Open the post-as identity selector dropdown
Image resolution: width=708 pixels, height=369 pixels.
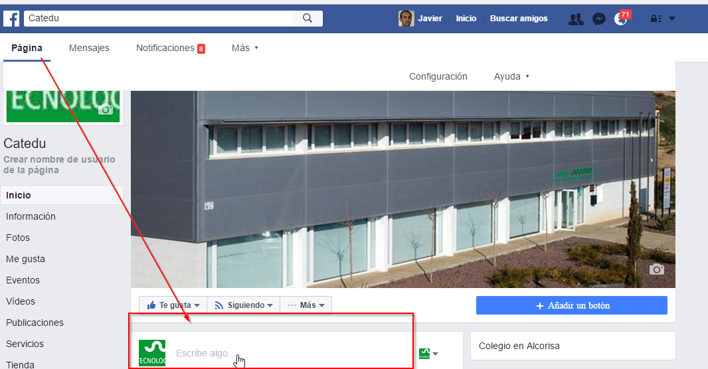click(428, 354)
